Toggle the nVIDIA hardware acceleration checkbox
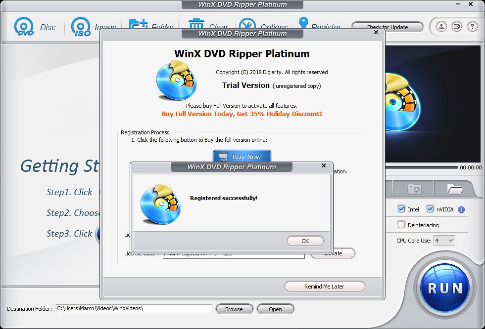 [x=430, y=209]
